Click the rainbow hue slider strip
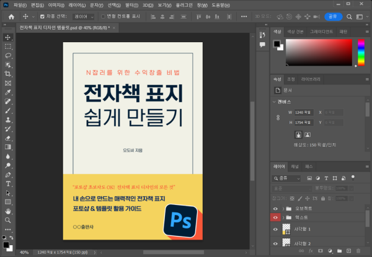This screenshot has width=372, height=257. pos(361,52)
